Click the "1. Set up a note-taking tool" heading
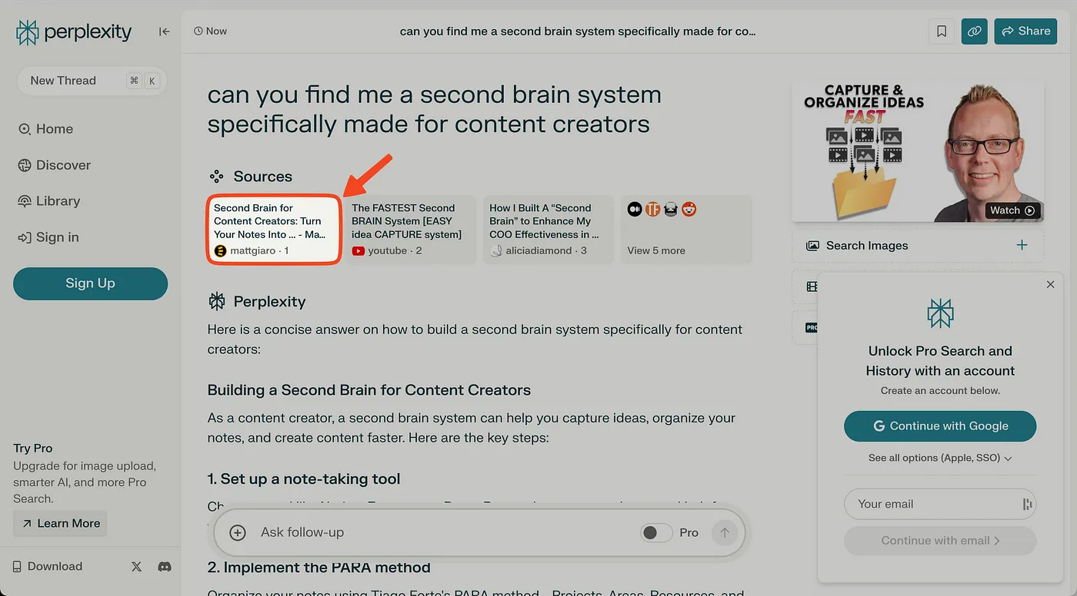 (304, 479)
